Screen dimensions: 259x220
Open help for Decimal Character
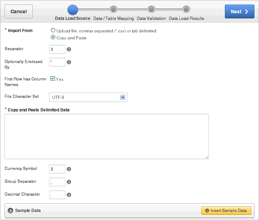69,195
